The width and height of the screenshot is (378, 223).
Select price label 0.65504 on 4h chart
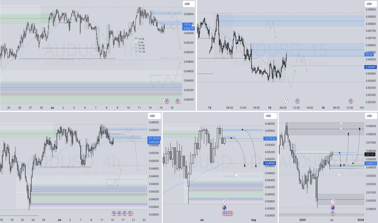coord(154,142)
